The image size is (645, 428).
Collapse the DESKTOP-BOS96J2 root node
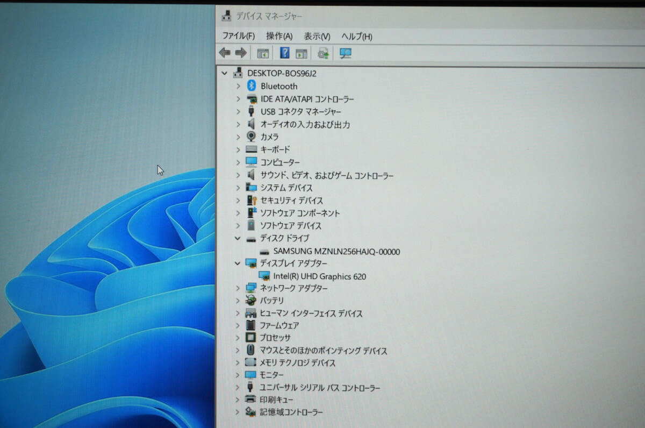point(225,73)
